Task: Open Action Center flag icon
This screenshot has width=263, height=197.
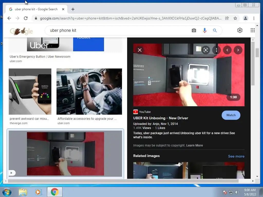Action: pyautogui.click(x=224, y=192)
